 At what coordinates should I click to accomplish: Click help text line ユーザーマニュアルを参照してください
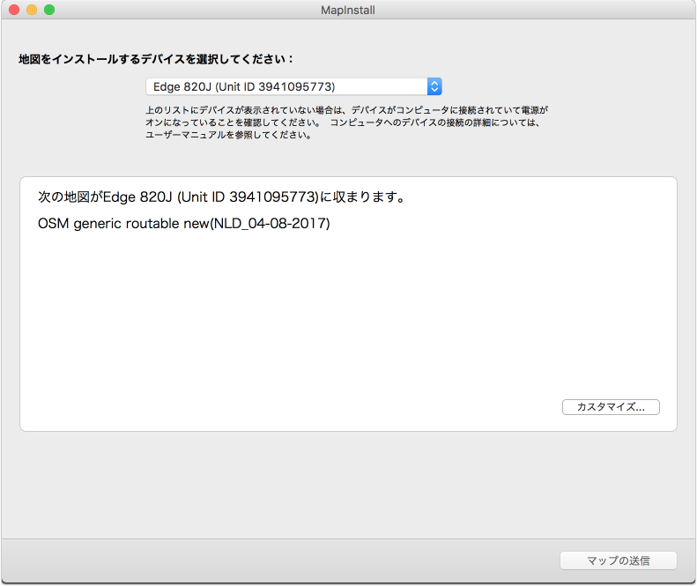[x=228, y=136]
